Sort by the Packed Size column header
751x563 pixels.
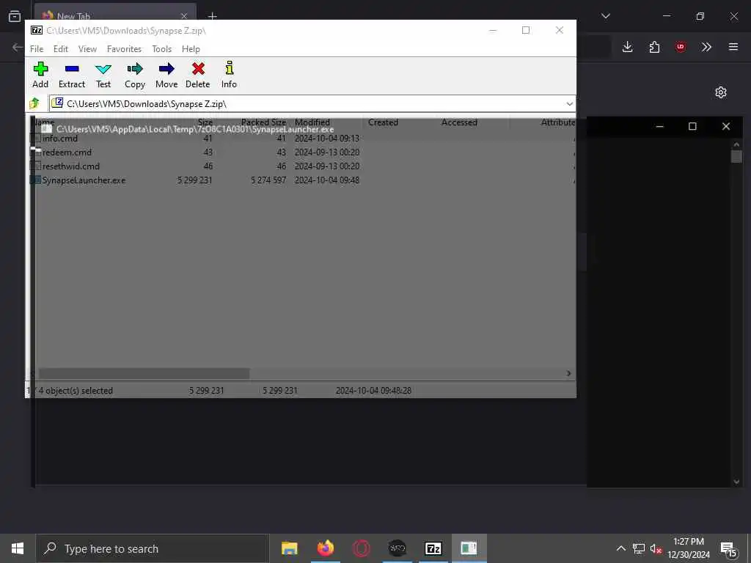point(263,122)
